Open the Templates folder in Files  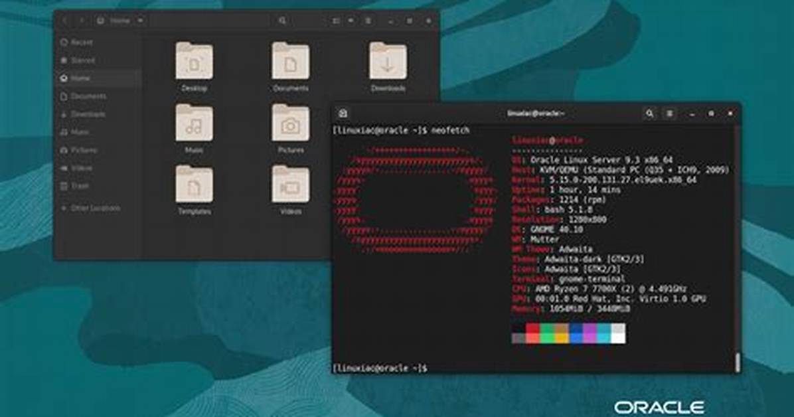point(194,190)
